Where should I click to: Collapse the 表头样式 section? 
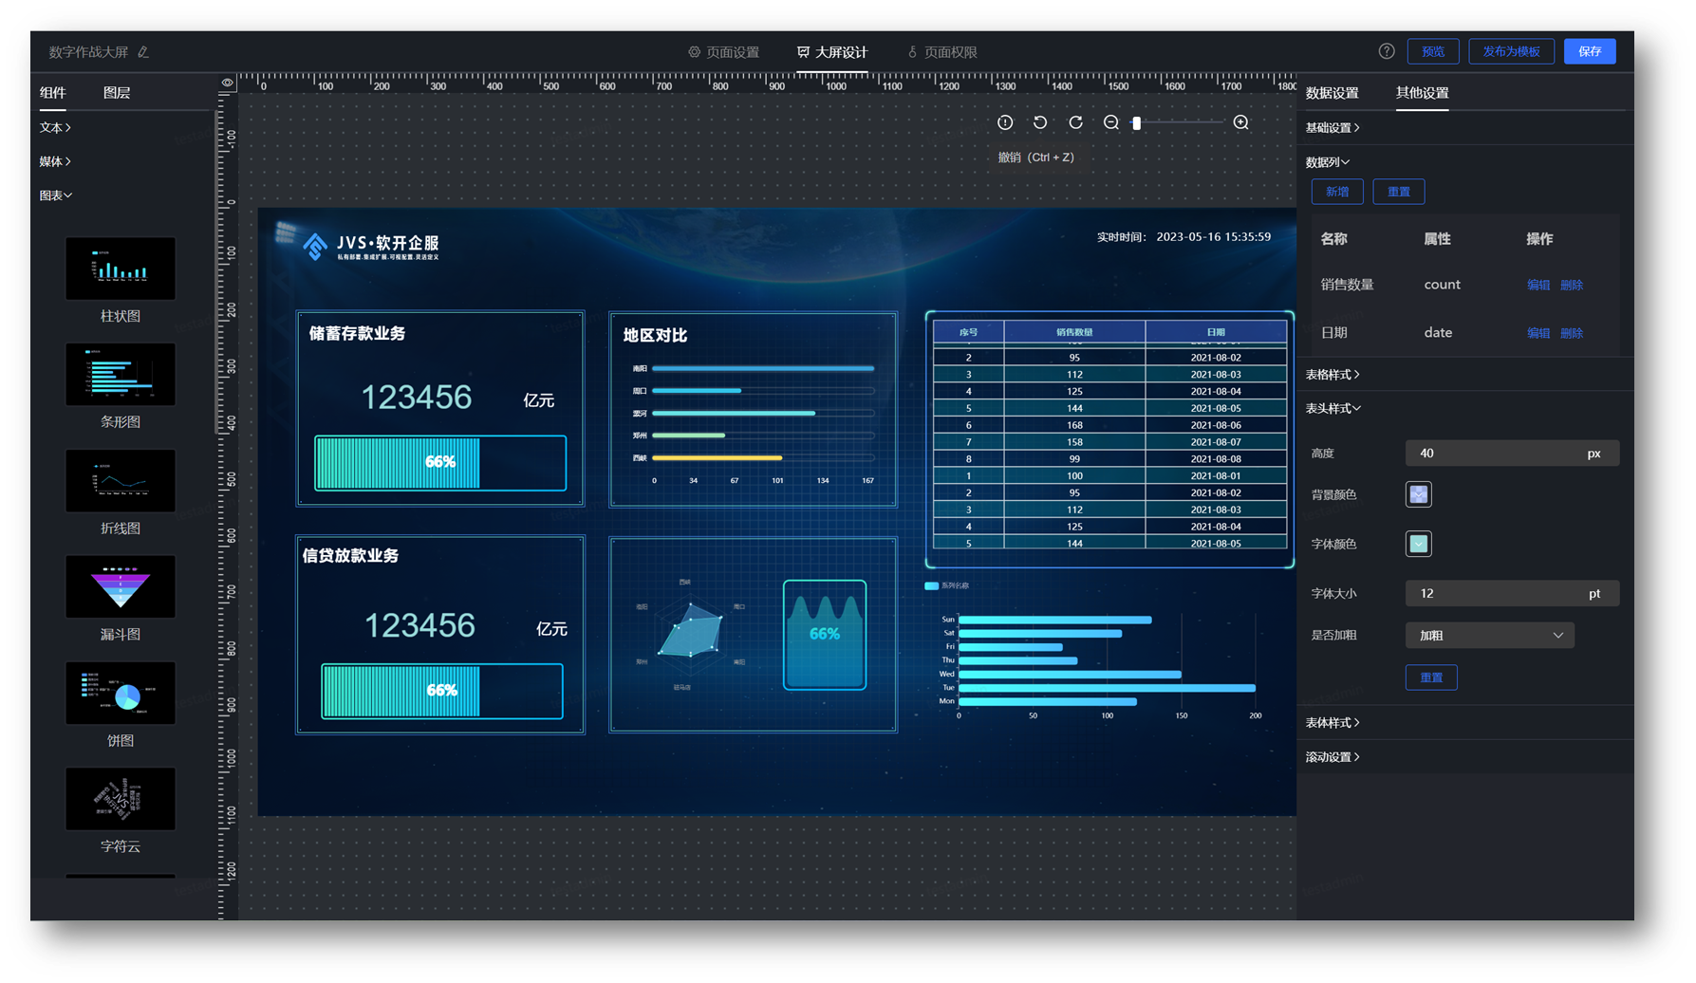pyautogui.click(x=1333, y=408)
